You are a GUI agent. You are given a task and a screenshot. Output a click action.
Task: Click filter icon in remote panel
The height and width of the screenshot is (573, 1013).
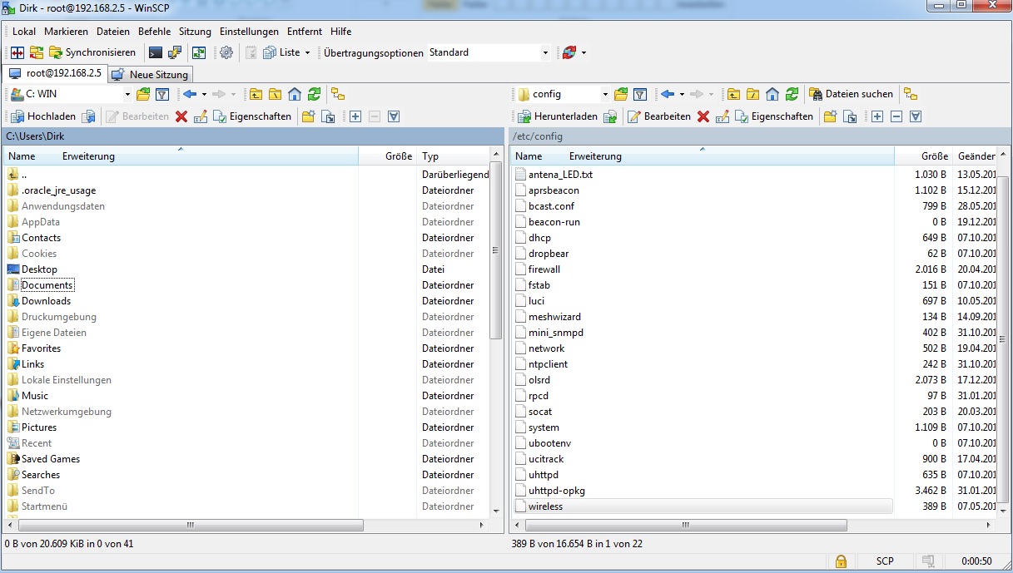click(x=640, y=94)
